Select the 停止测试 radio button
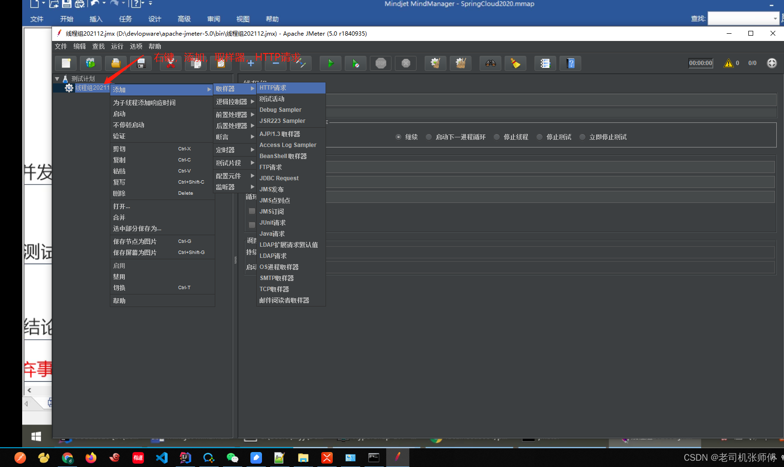Screen dimensions: 784x467 539,137
